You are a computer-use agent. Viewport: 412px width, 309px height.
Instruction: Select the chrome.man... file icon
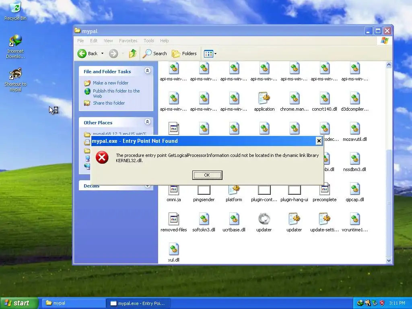coord(294,98)
